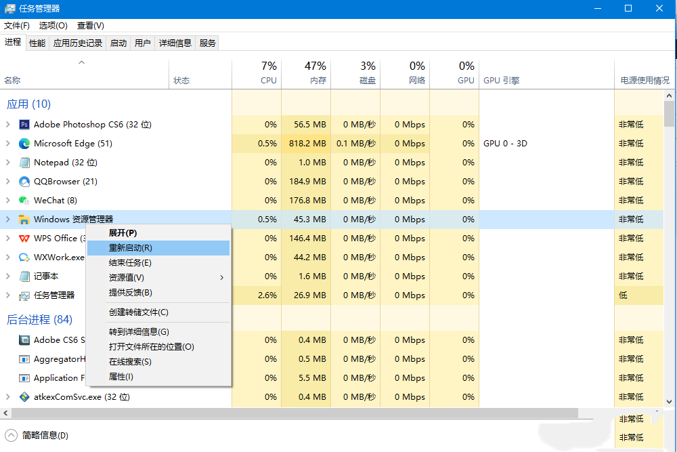677x452 pixels.
Task: Switch to the 服务 tab
Action: coord(206,42)
